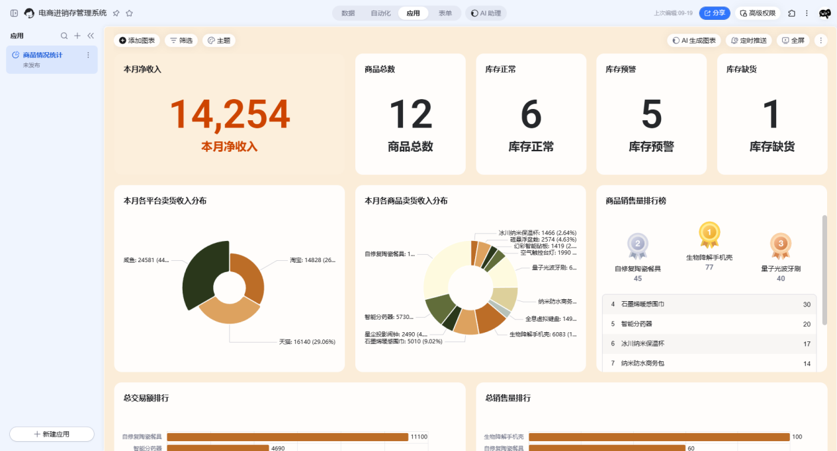The image size is (837, 451).
Task: Open the 筛选 filter
Action: (x=181, y=41)
